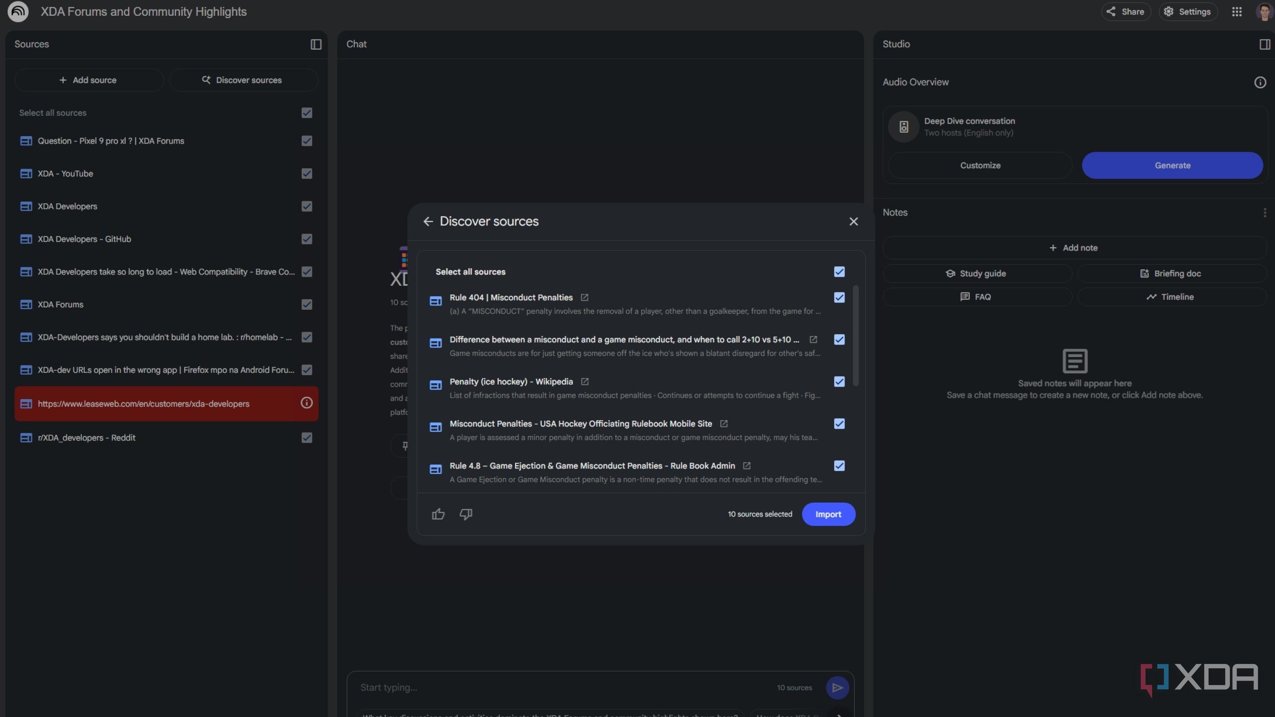The height and width of the screenshot is (717, 1275).
Task: Collapse the Studio panel
Action: pos(1264,44)
